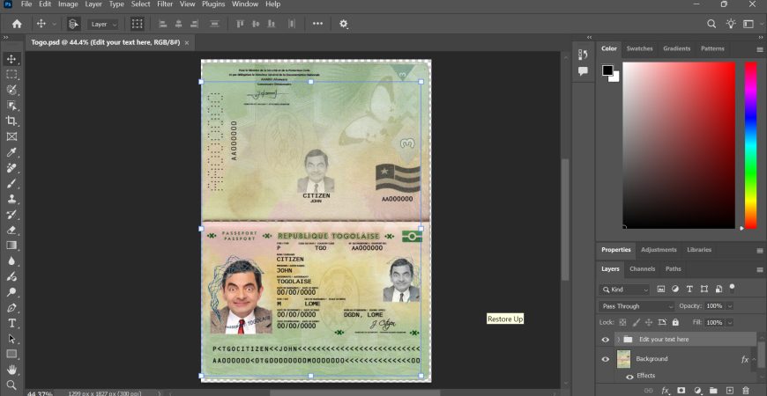767x396 pixels.
Task: Toggle Auto-Select in the options bar
Action: coord(74,24)
